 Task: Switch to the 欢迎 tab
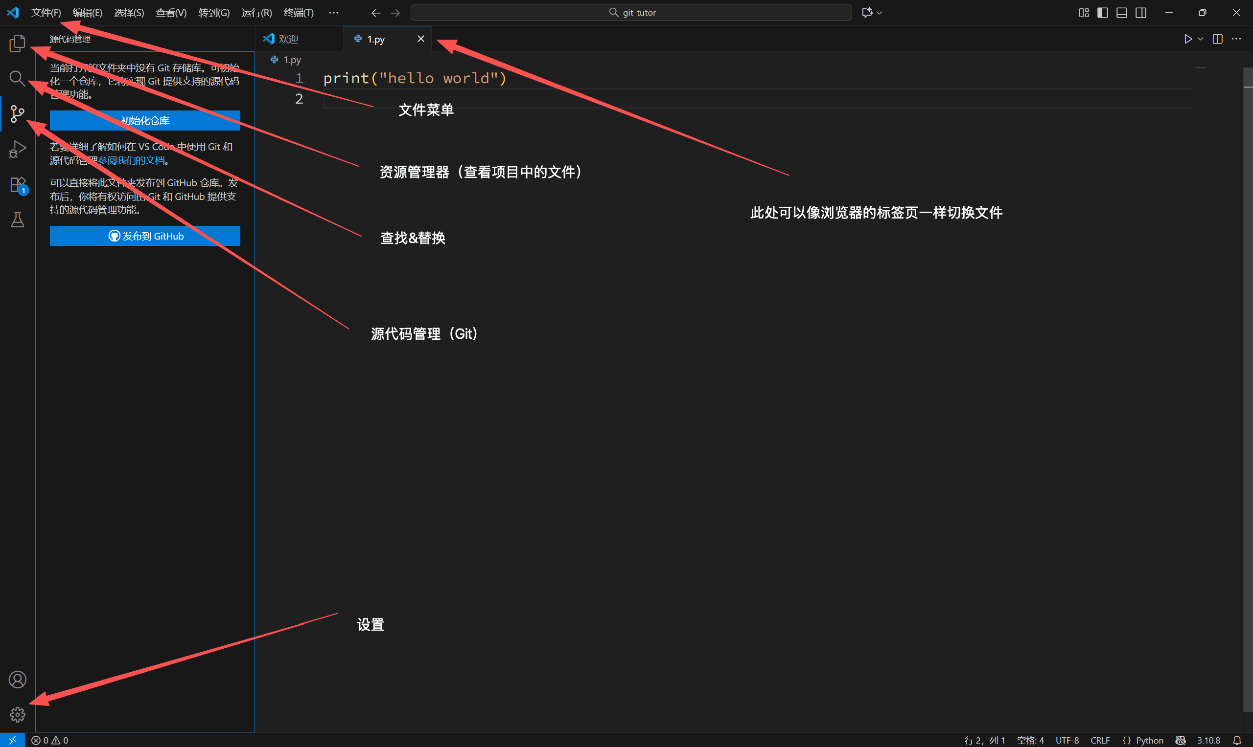pos(288,39)
